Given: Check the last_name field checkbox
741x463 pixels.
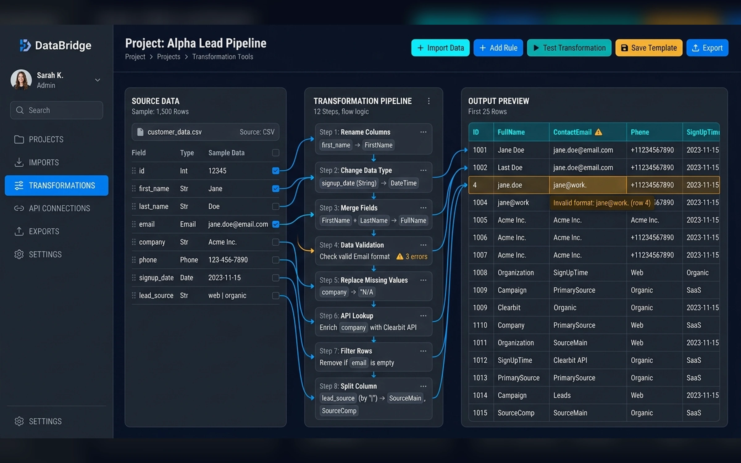Looking at the screenshot, I should click(276, 206).
